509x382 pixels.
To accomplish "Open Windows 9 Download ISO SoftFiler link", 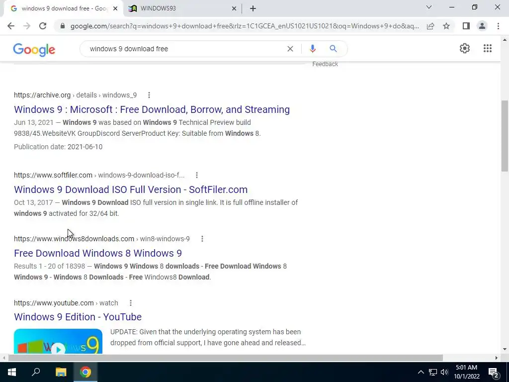I will (131, 190).
